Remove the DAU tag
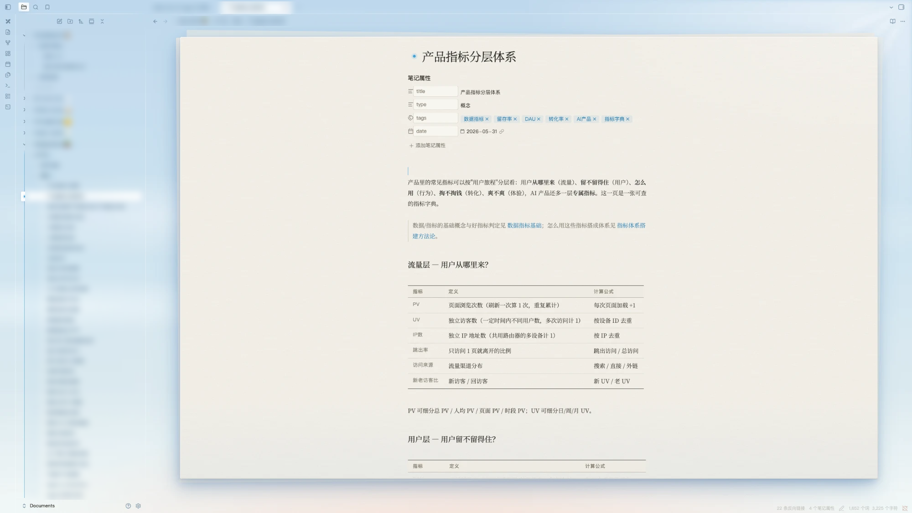This screenshot has width=912, height=513. click(x=539, y=119)
